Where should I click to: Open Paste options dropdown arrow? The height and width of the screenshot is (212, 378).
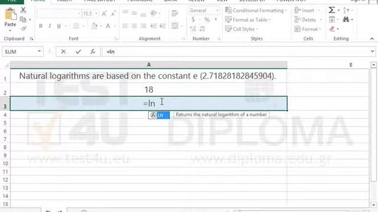[10, 31]
